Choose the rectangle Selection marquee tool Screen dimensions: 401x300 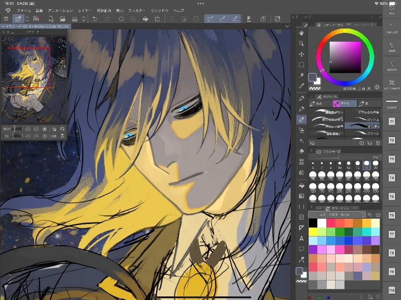coord(301,65)
